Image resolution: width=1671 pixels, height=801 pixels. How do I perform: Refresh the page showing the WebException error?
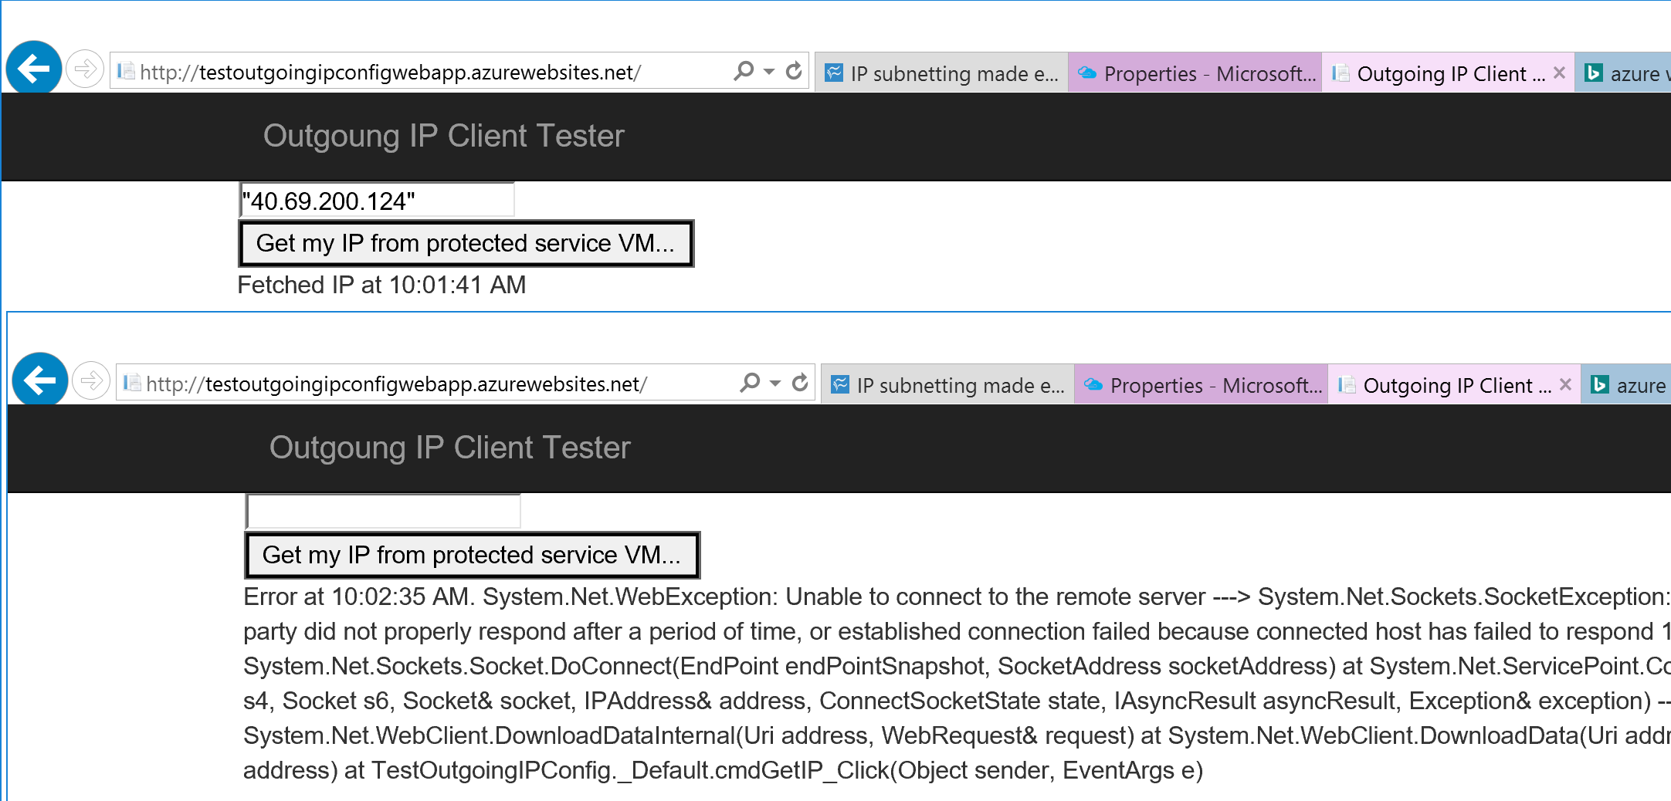tap(800, 383)
